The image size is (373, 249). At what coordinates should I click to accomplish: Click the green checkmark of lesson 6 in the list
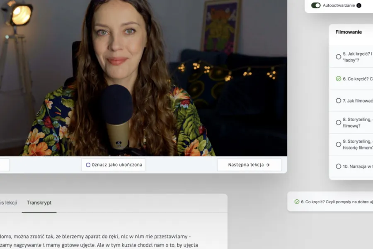[339, 79]
